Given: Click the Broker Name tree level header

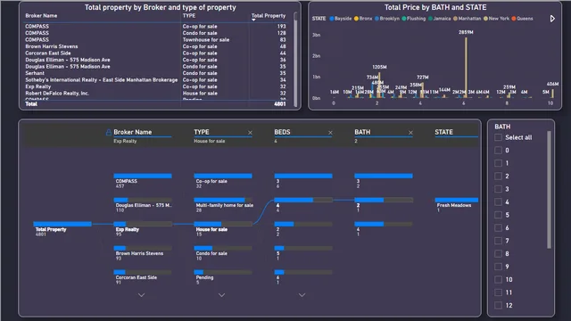Looking at the screenshot, I should pyautogui.click(x=133, y=132).
